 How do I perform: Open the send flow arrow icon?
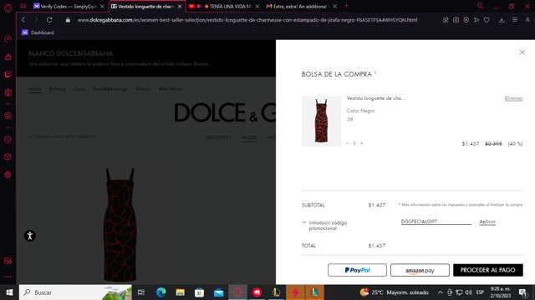tap(476, 20)
